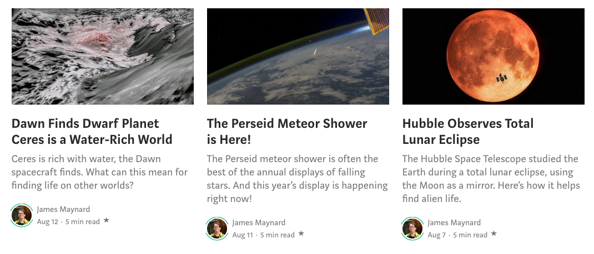The image size is (594, 254).
Task: Click the Hubble article summary text
Action: [491, 179]
